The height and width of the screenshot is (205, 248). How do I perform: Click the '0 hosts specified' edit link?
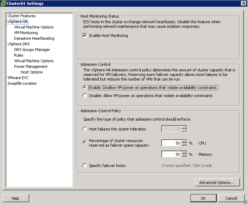pos(187,166)
